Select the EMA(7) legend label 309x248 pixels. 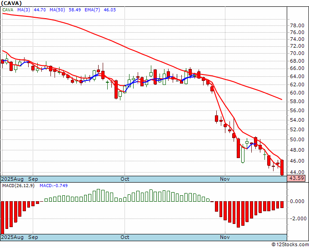coord(92,10)
